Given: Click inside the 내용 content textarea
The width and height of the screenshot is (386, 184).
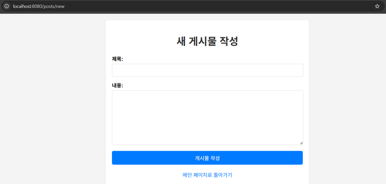Looking at the screenshot, I should tap(208, 118).
